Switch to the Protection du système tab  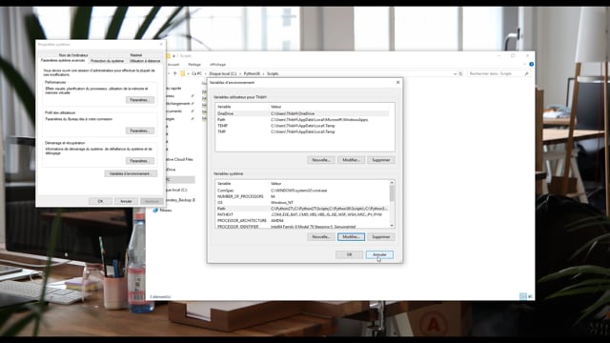tap(107, 61)
